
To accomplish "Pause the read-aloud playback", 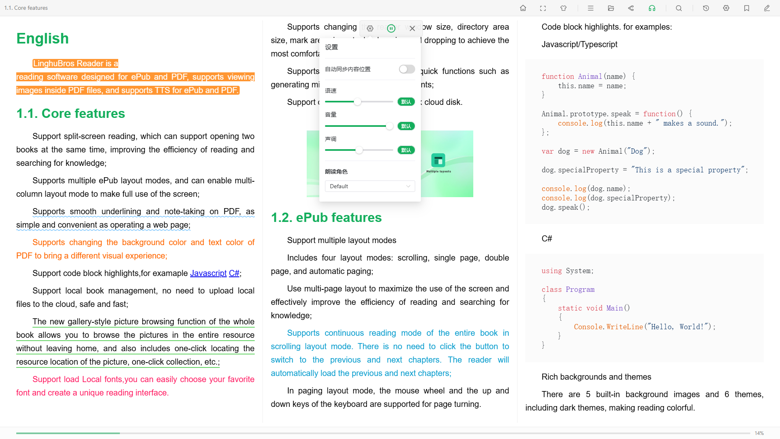I will tap(391, 28).
